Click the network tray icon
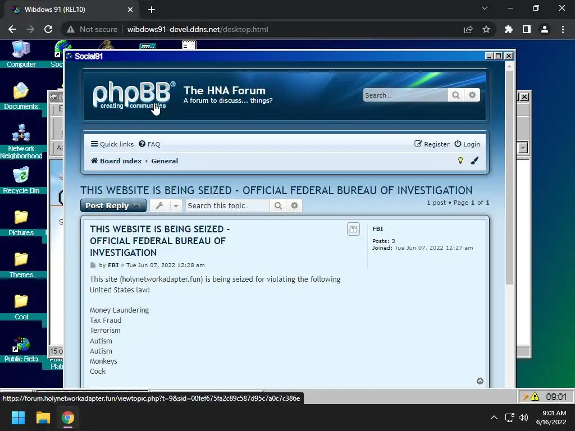The height and width of the screenshot is (431, 575). click(509, 418)
